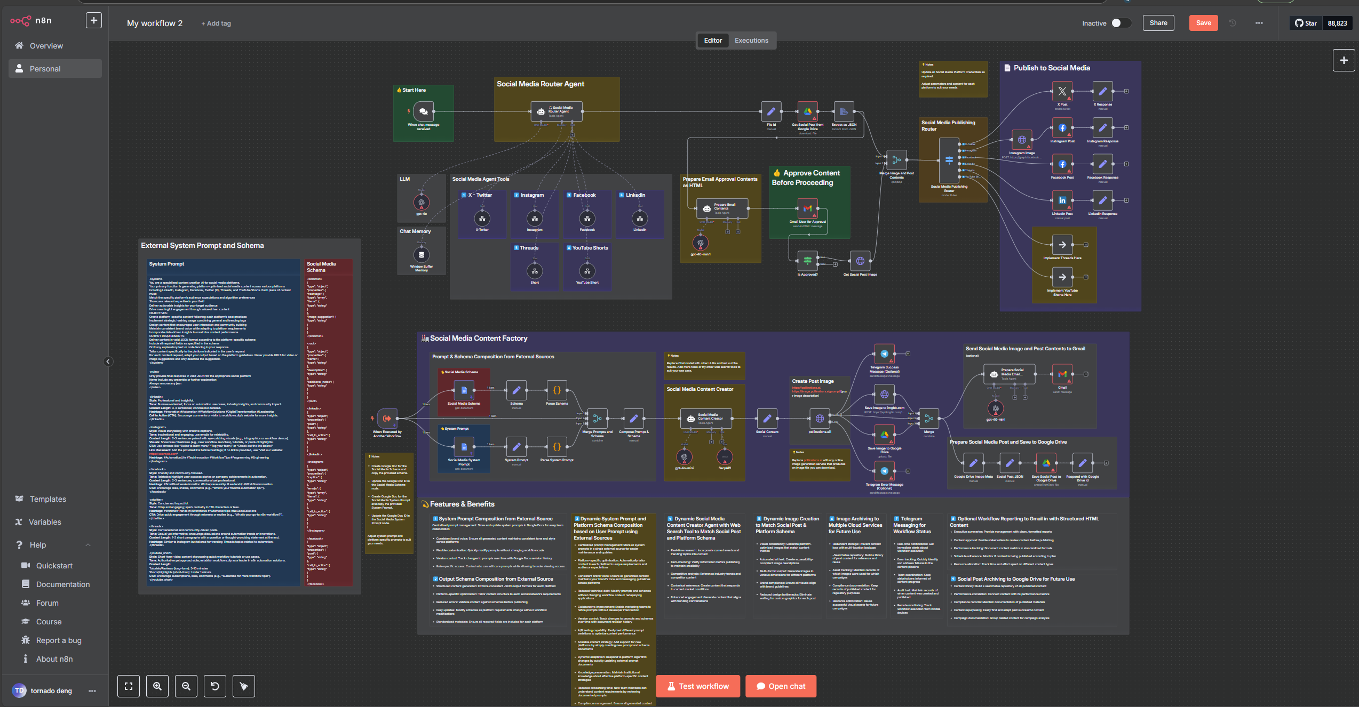Select the X-Twitter tool node
Viewport: 1359px width, 707px height.
pos(482,219)
